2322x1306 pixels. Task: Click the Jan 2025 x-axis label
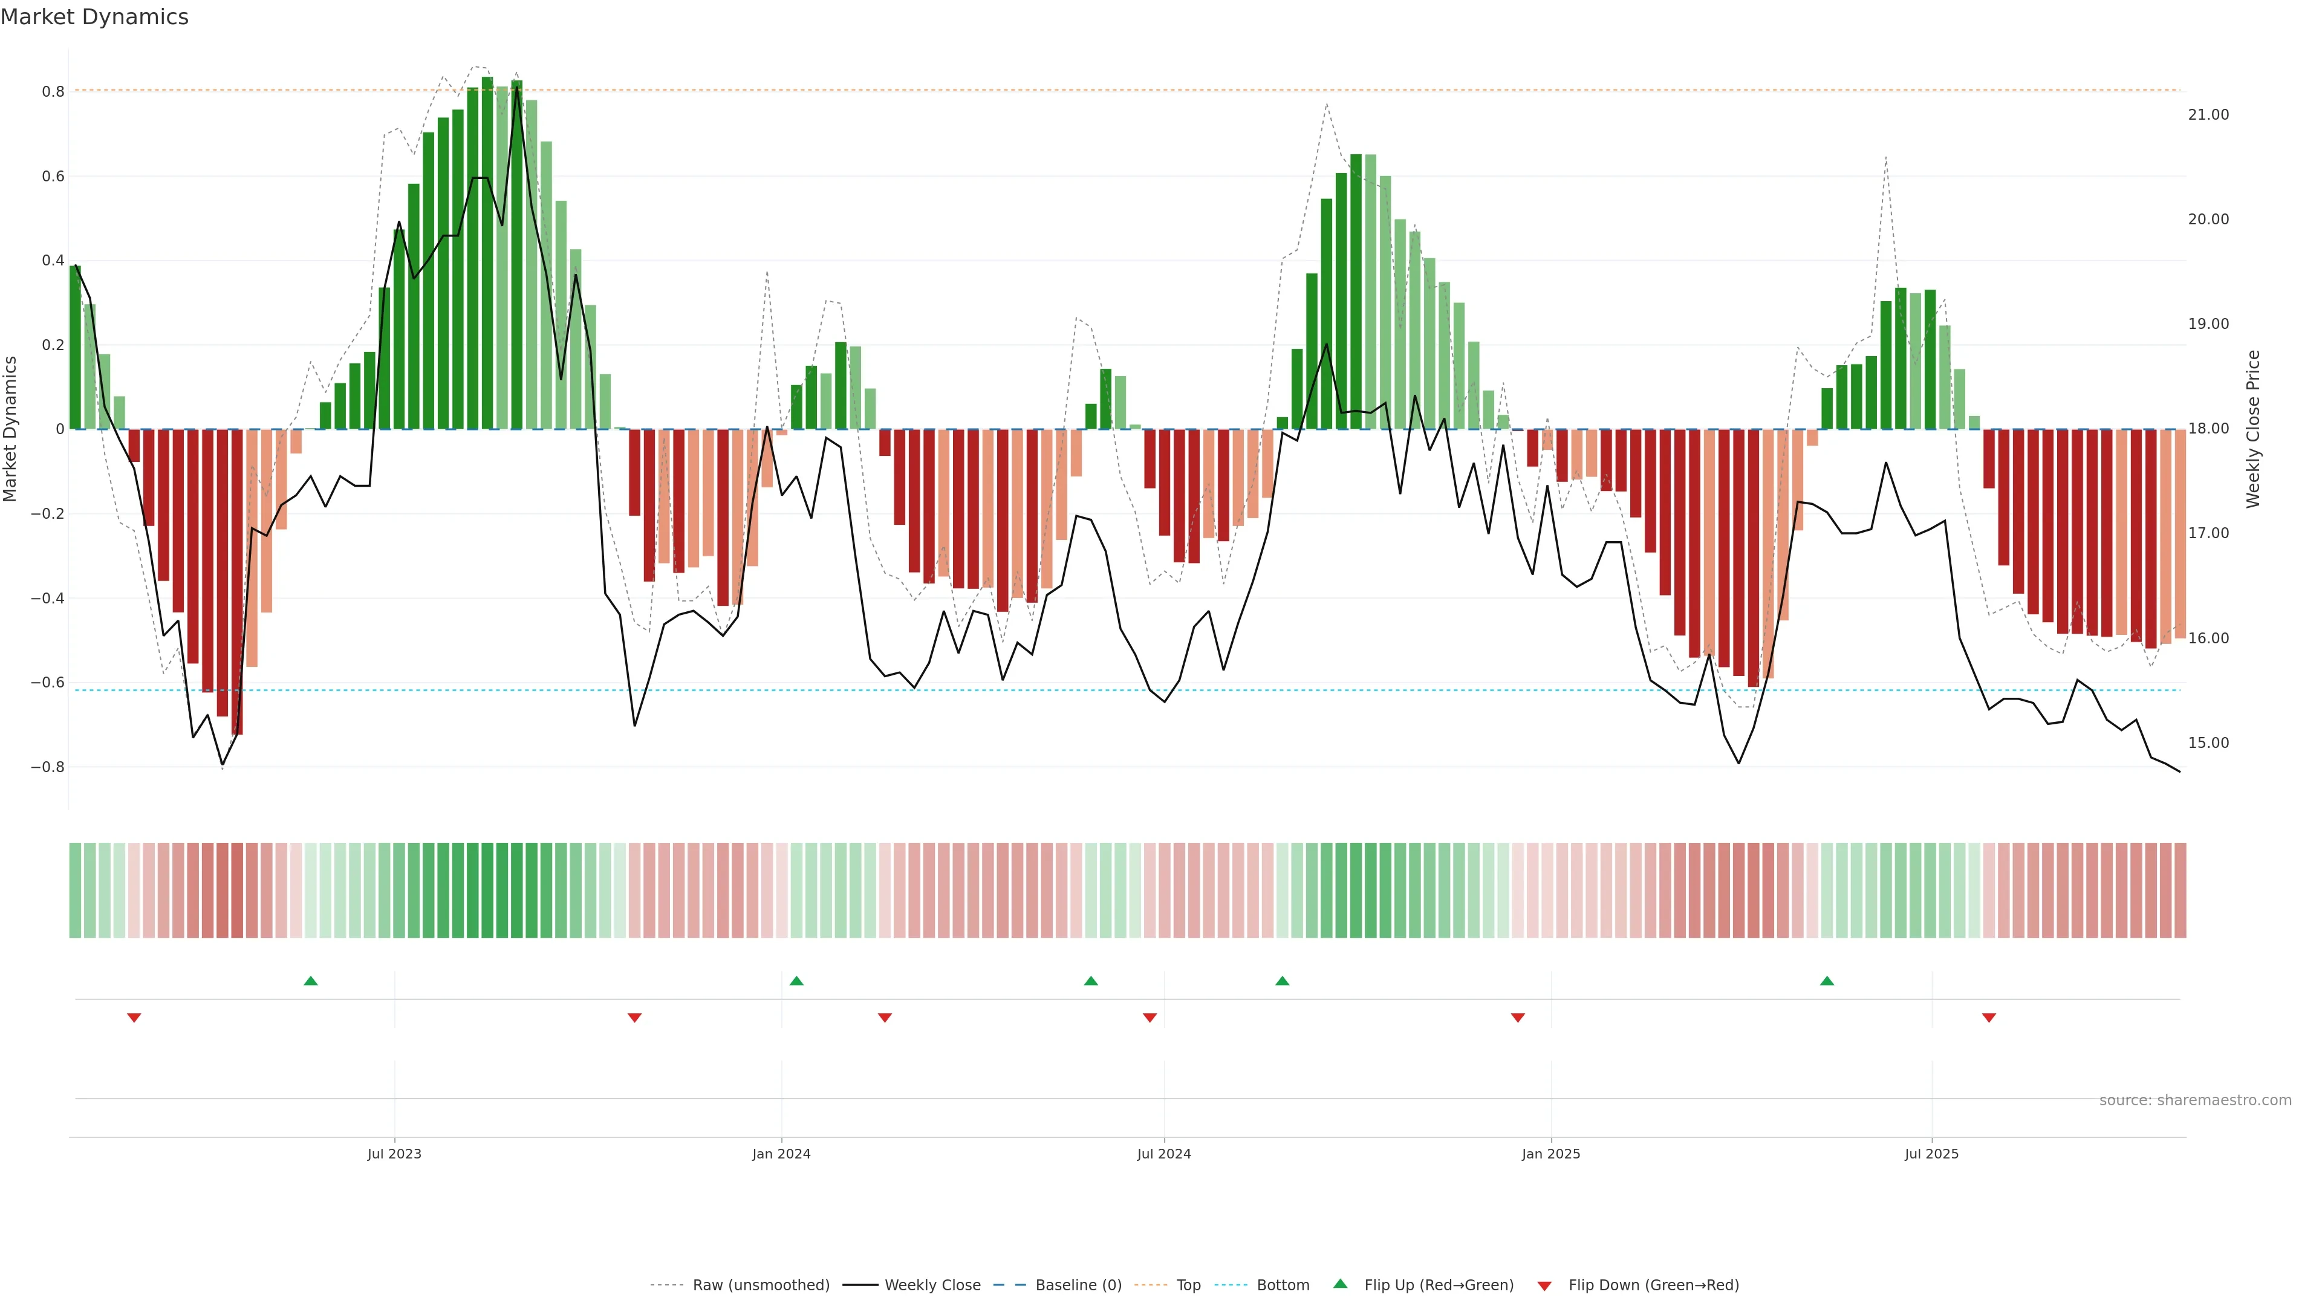pos(1550,1155)
